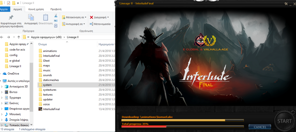Image resolution: width=296 pixels, height=132 pixels.
Task: Click Αρχεία εφαρμογών (x86) breadcrumb
Action: coord(46,37)
